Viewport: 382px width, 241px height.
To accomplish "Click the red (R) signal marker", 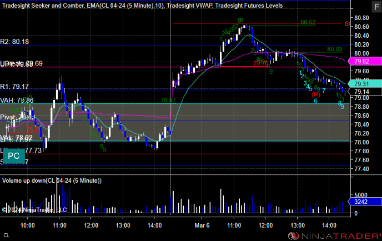I will point(316,94).
